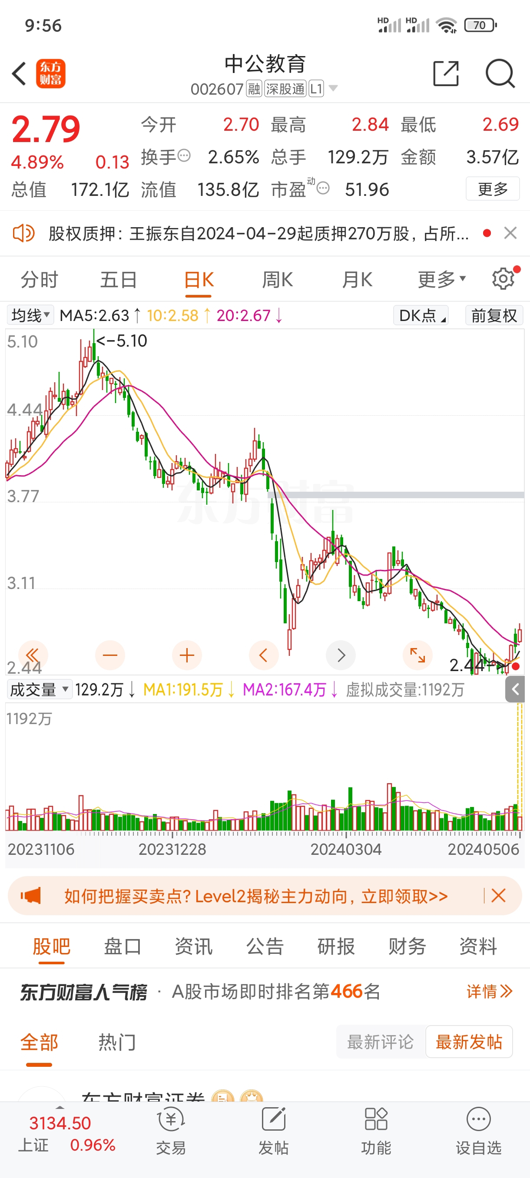Tap the 融 margin trading badge
Screen dimensions: 530x1178
pos(254,89)
